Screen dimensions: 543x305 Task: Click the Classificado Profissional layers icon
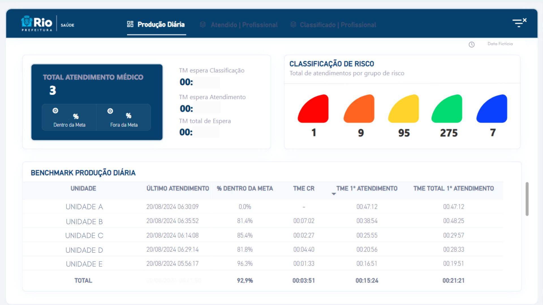(x=293, y=25)
